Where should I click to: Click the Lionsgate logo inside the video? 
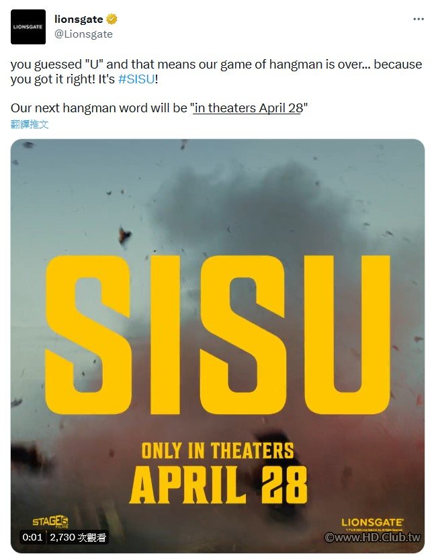pos(372,522)
